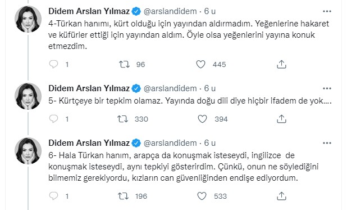Like the tweet with 533 likes
Image resolution: width=356 pixels, height=210 pixels.
tap(202, 196)
